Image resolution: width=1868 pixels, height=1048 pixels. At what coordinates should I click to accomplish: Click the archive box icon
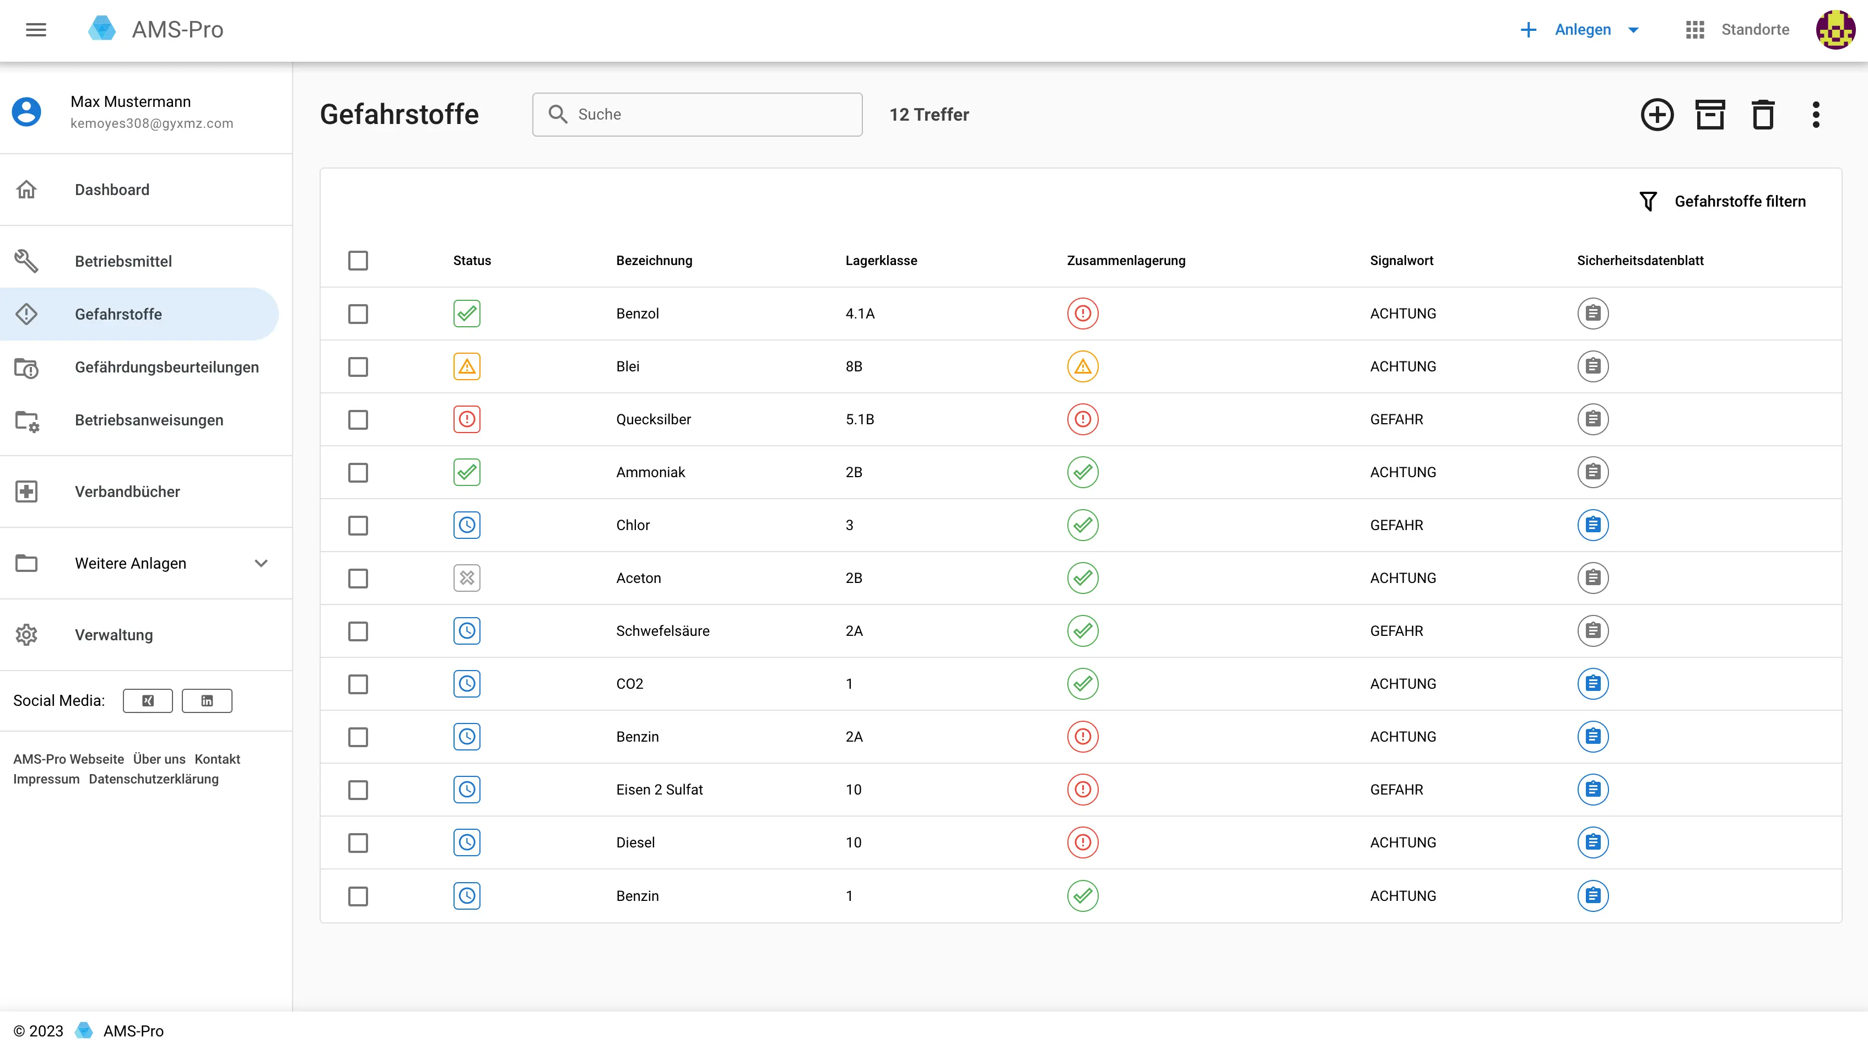tap(1709, 115)
